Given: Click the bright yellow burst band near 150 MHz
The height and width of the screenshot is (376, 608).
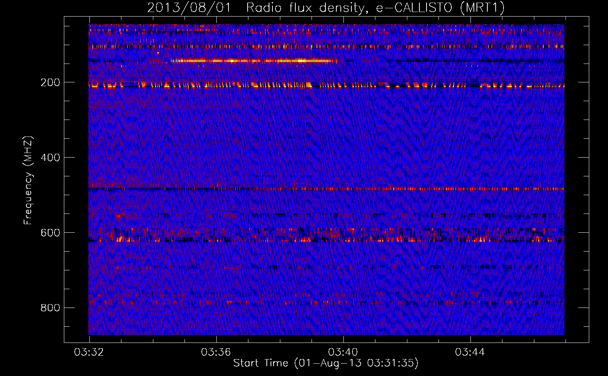Looking at the screenshot, I should point(254,61).
